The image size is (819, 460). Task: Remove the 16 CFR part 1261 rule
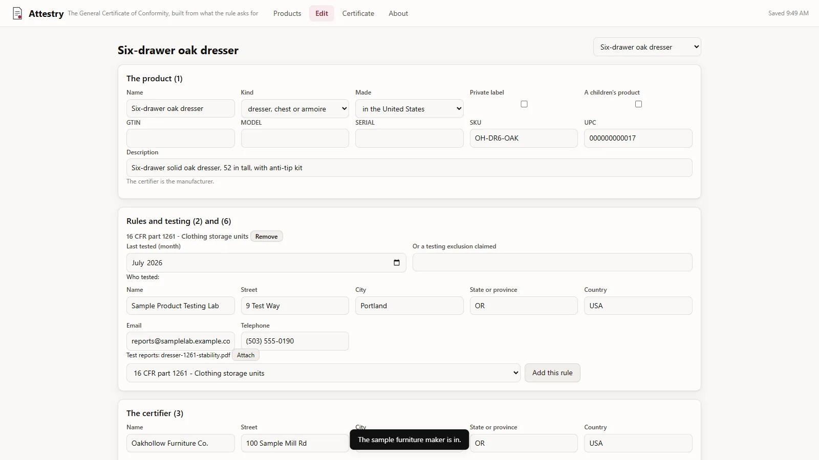click(267, 237)
